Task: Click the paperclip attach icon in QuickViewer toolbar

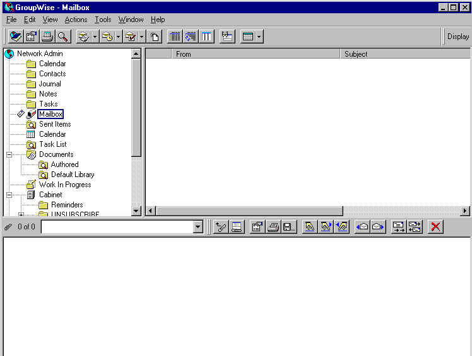Action: pos(221,227)
